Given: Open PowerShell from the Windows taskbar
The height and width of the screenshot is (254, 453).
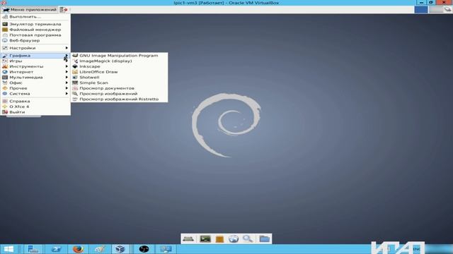Looking at the screenshot, I should tap(56, 249).
